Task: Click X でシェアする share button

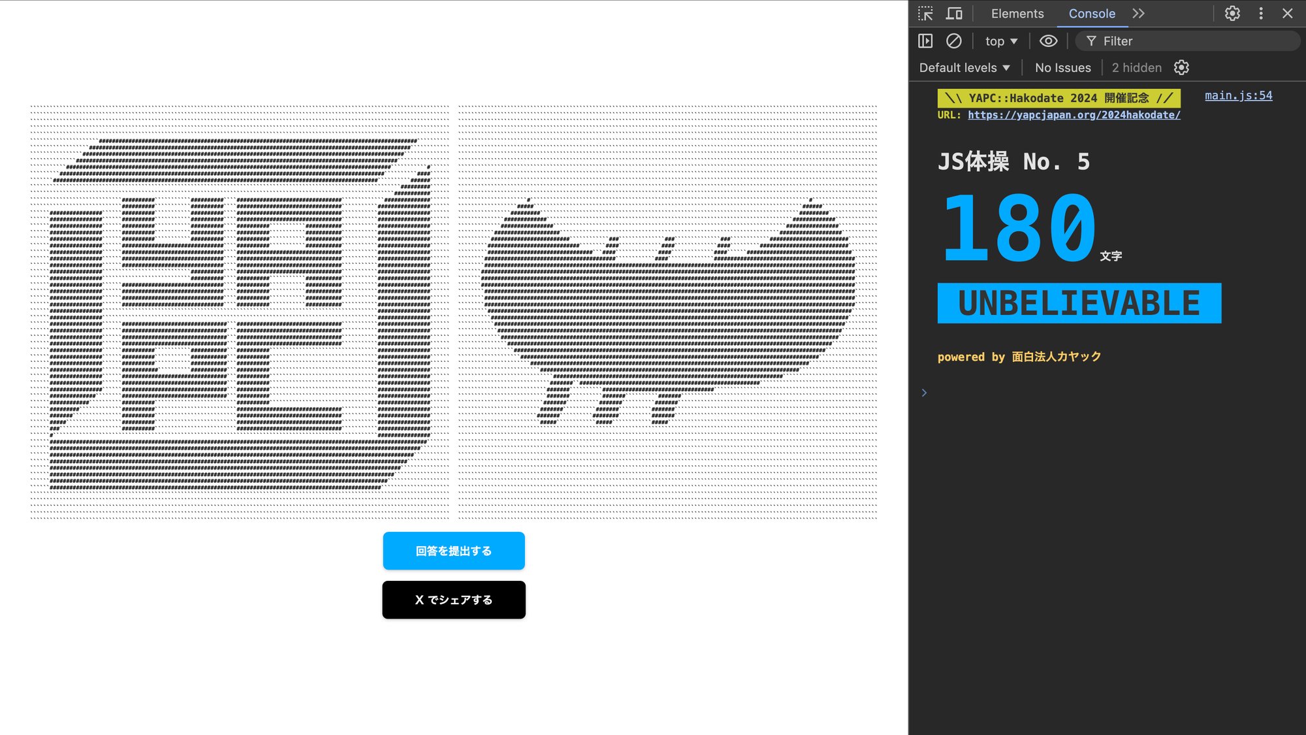Action: tap(454, 600)
